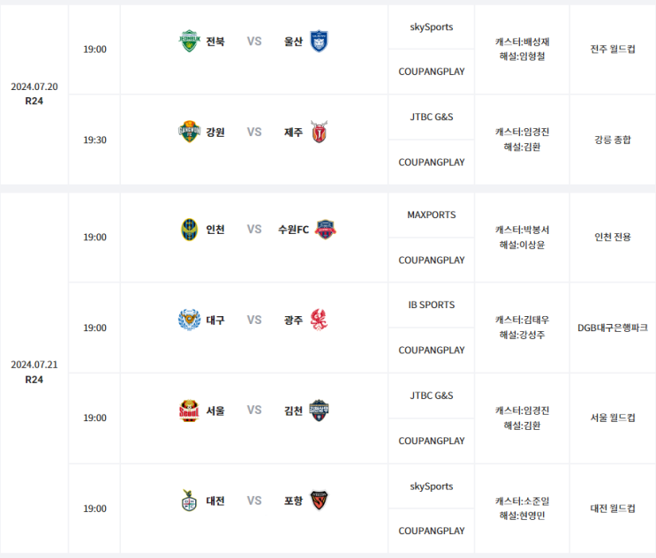The image size is (656, 558).
Task: Click the FC Seoul (서울) team crest
Action: coord(188,411)
